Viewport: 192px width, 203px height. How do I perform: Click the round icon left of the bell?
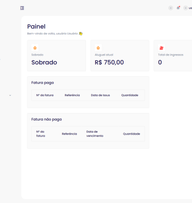click(171, 8)
